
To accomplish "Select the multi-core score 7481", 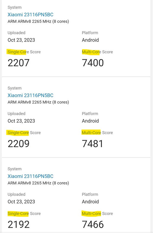I will 93,143.
